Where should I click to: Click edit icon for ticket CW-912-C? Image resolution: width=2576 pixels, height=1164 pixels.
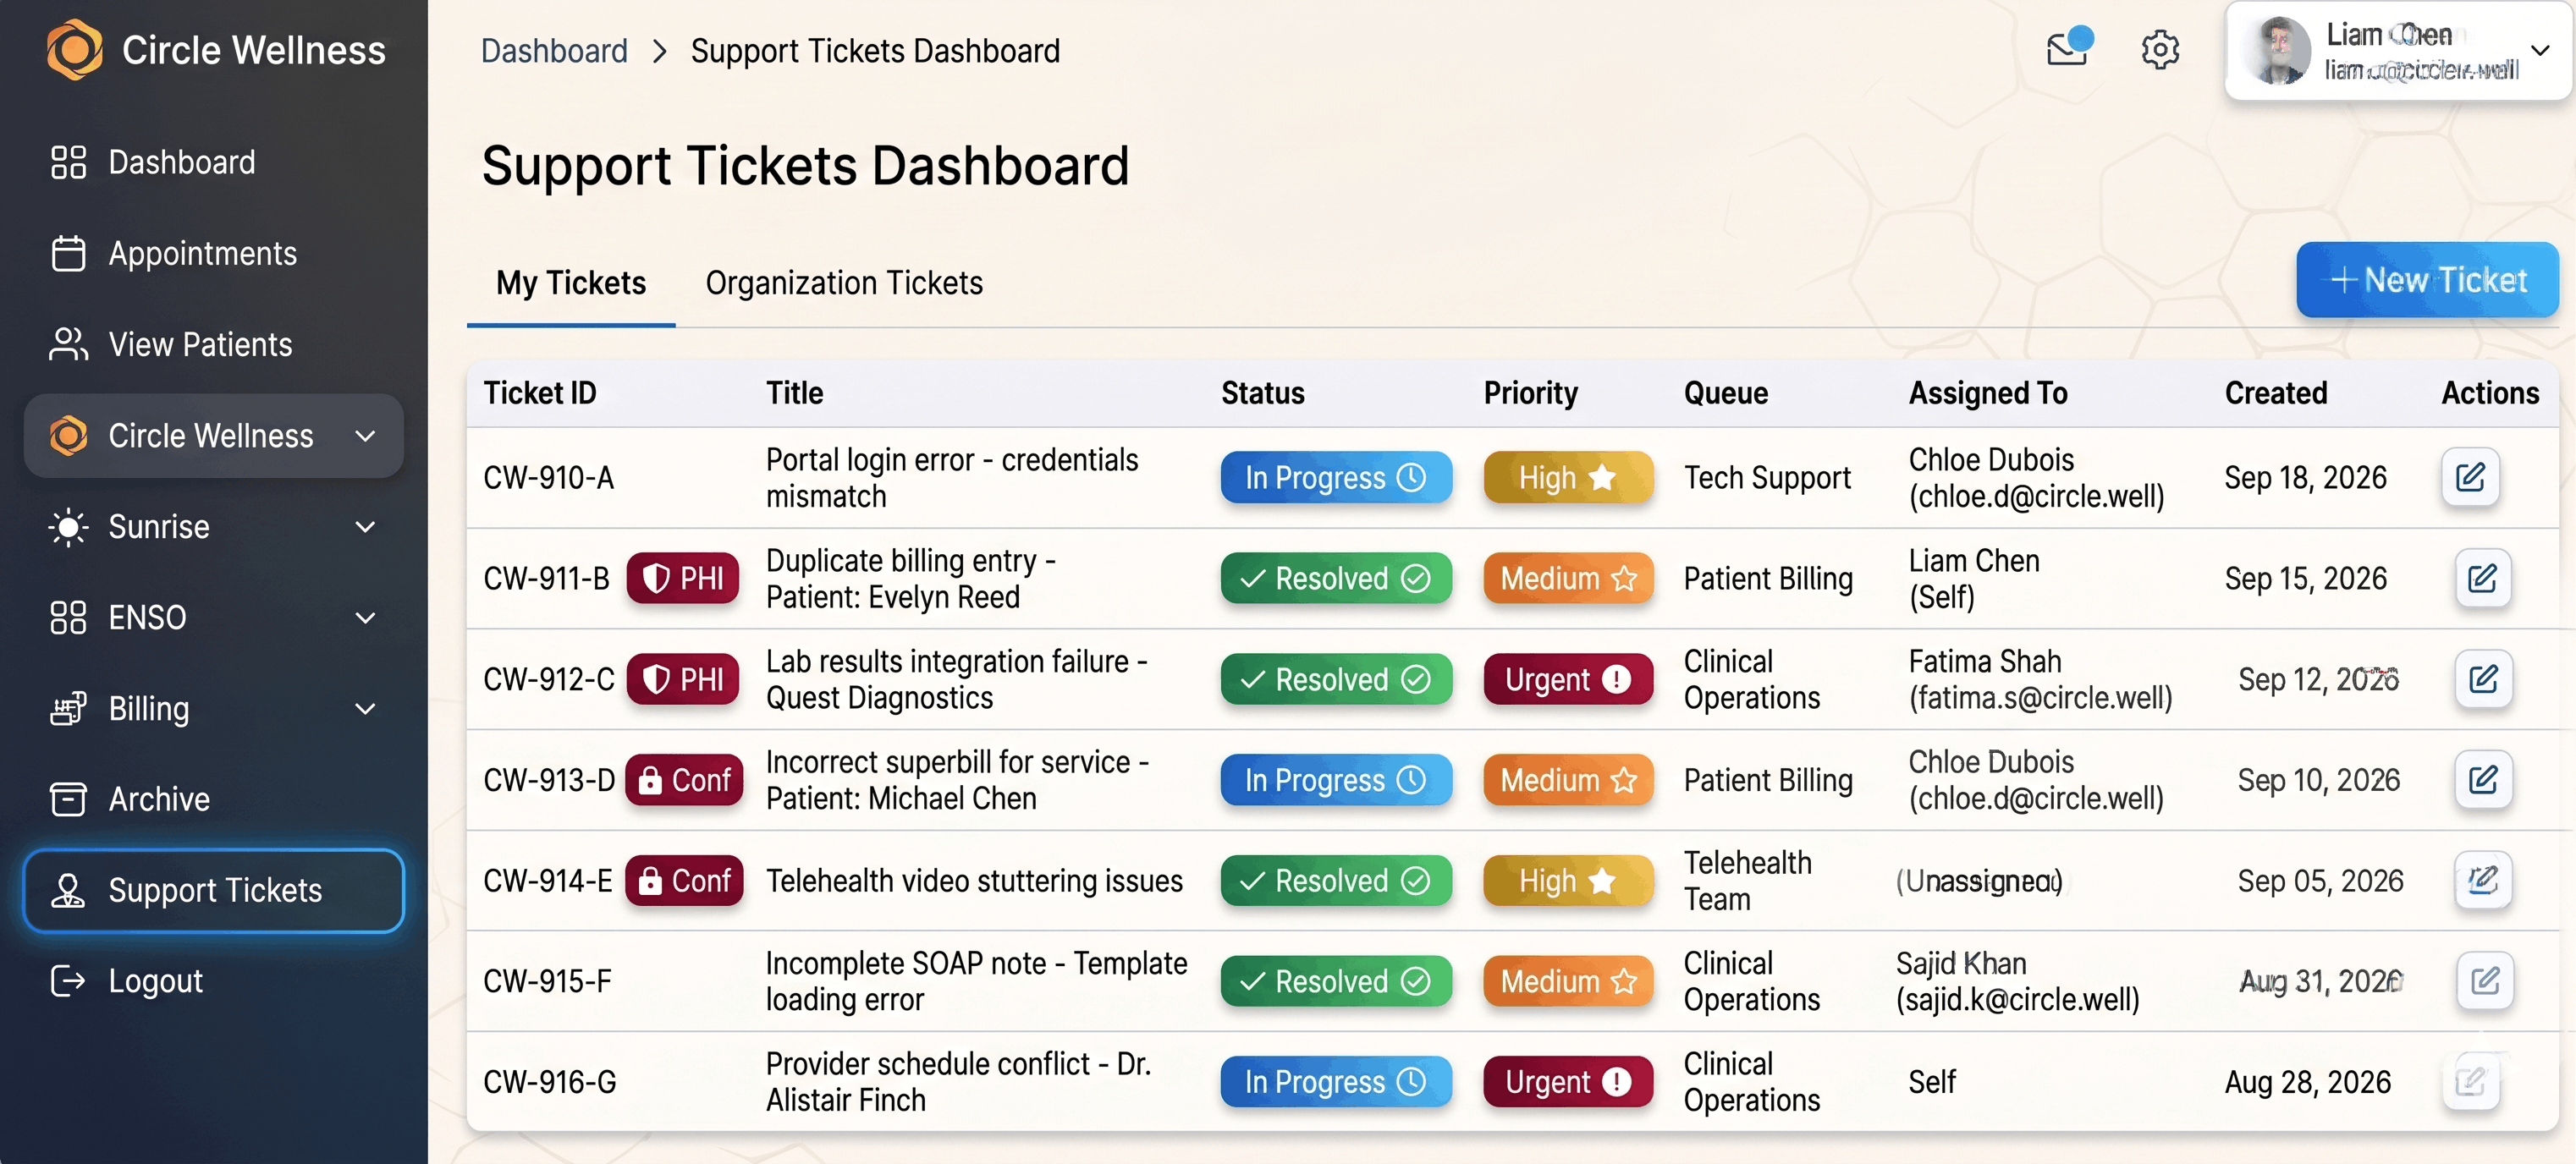pos(2483,680)
